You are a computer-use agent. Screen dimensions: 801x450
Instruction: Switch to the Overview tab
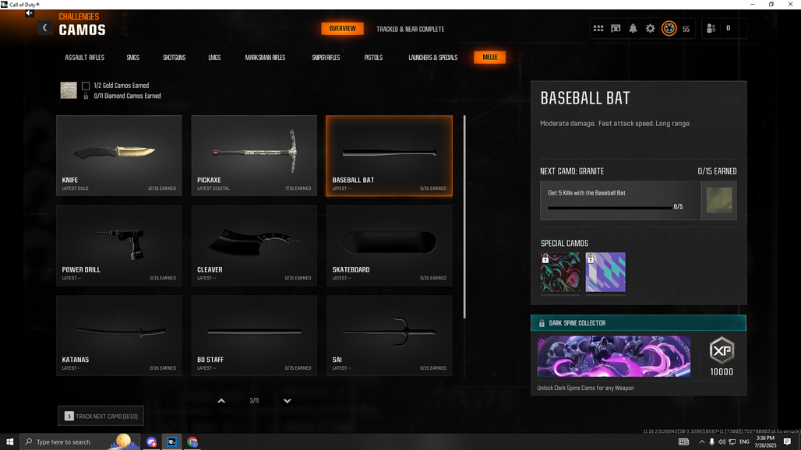click(342, 29)
